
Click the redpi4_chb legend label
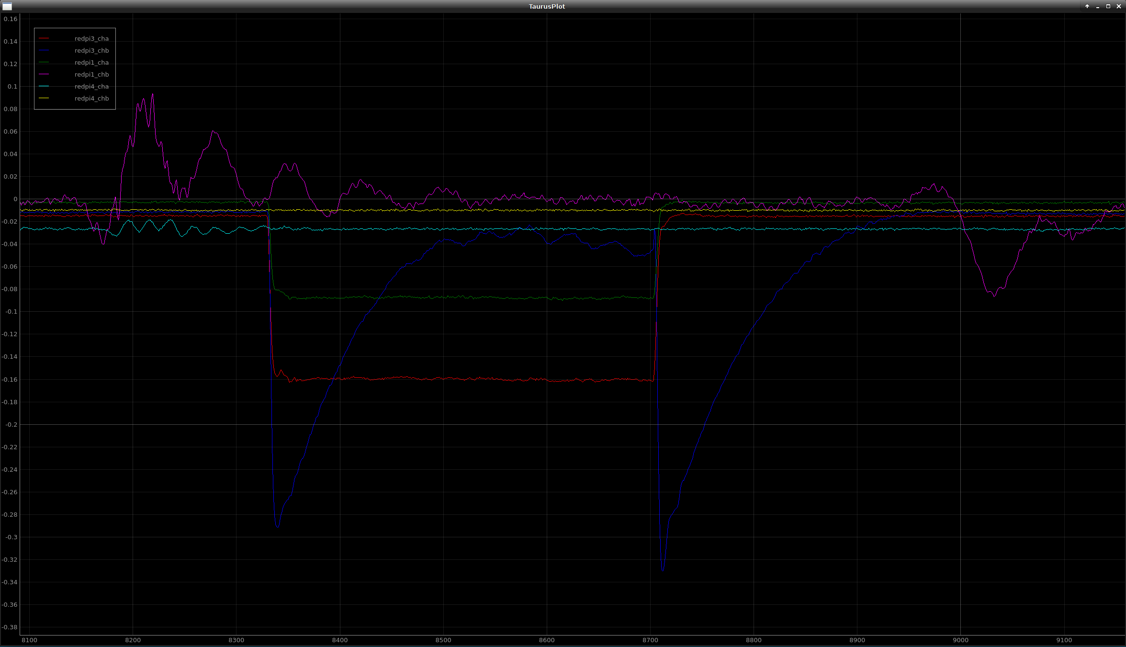(91, 99)
